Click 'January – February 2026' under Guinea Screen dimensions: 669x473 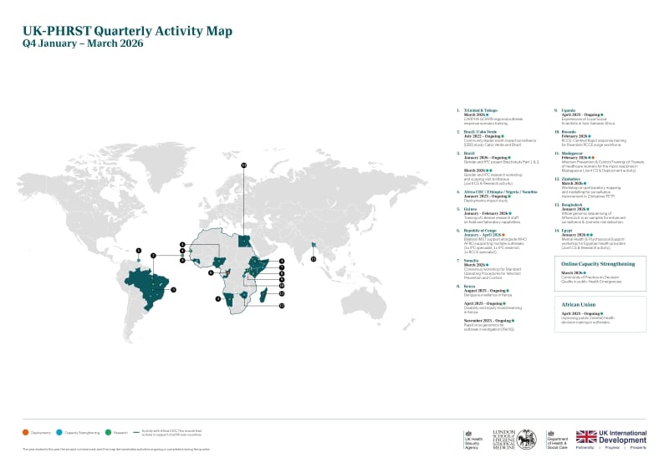click(486, 214)
